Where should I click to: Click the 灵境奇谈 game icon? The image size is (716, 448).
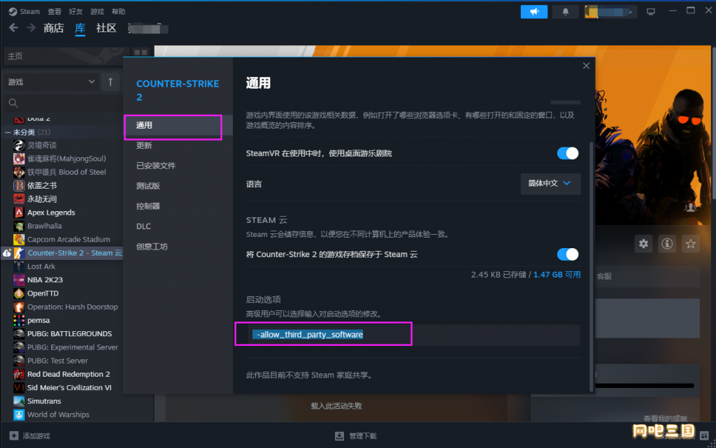(x=19, y=145)
